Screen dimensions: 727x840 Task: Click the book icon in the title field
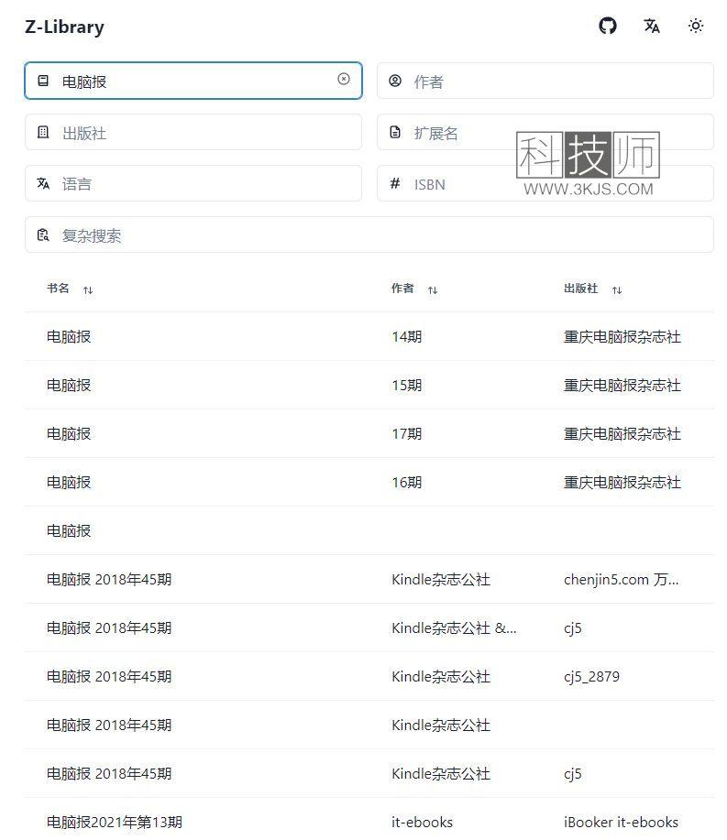tap(43, 81)
